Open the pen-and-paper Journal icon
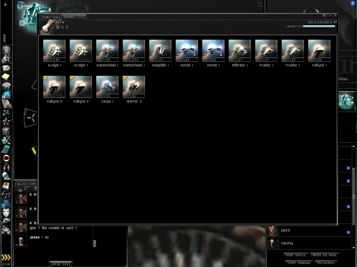Screen dimensions: 357x267 6,104
